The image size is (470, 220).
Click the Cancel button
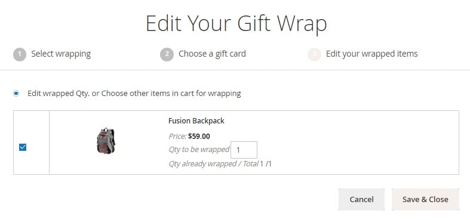(361, 199)
